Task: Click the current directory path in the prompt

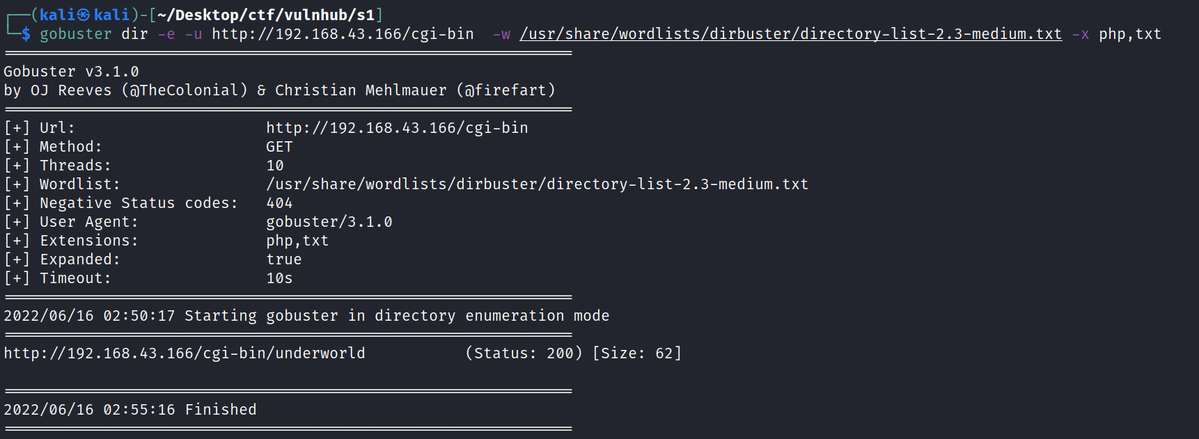Action: click(265, 15)
